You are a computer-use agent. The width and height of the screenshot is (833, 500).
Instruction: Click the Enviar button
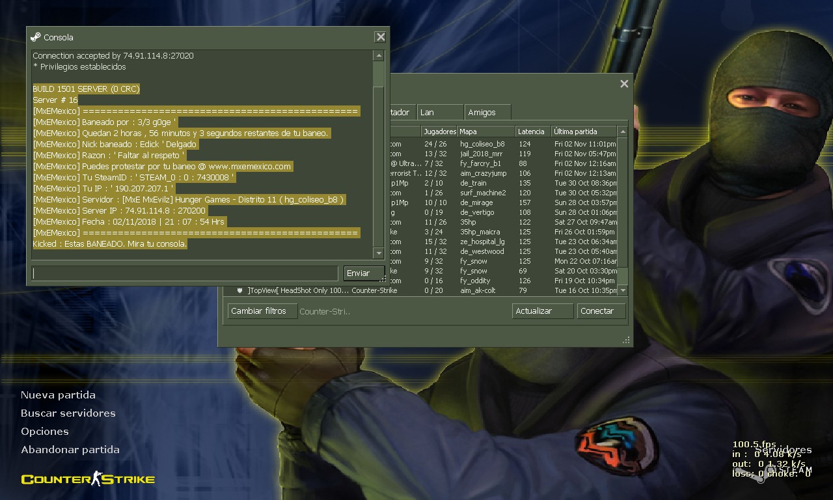pyautogui.click(x=364, y=273)
